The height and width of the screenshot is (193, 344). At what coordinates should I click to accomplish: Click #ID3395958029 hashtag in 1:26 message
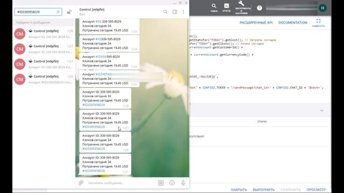pyautogui.click(x=94, y=105)
